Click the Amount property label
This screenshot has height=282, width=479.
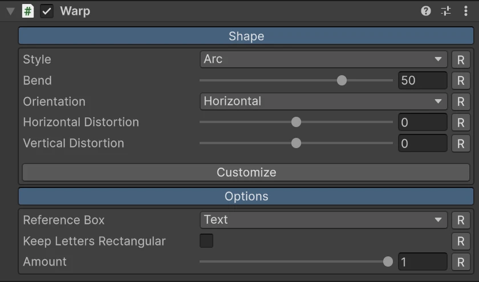click(x=44, y=262)
